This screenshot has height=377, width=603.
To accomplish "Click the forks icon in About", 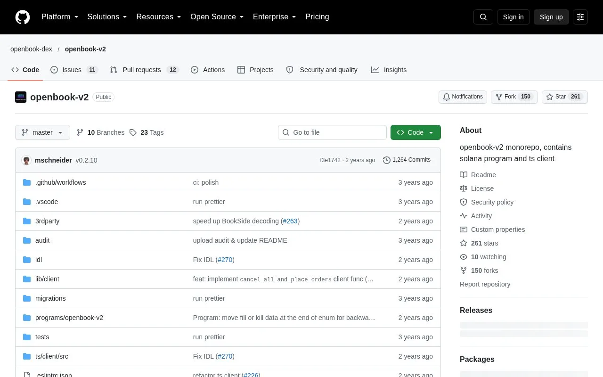I will tap(464, 270).
